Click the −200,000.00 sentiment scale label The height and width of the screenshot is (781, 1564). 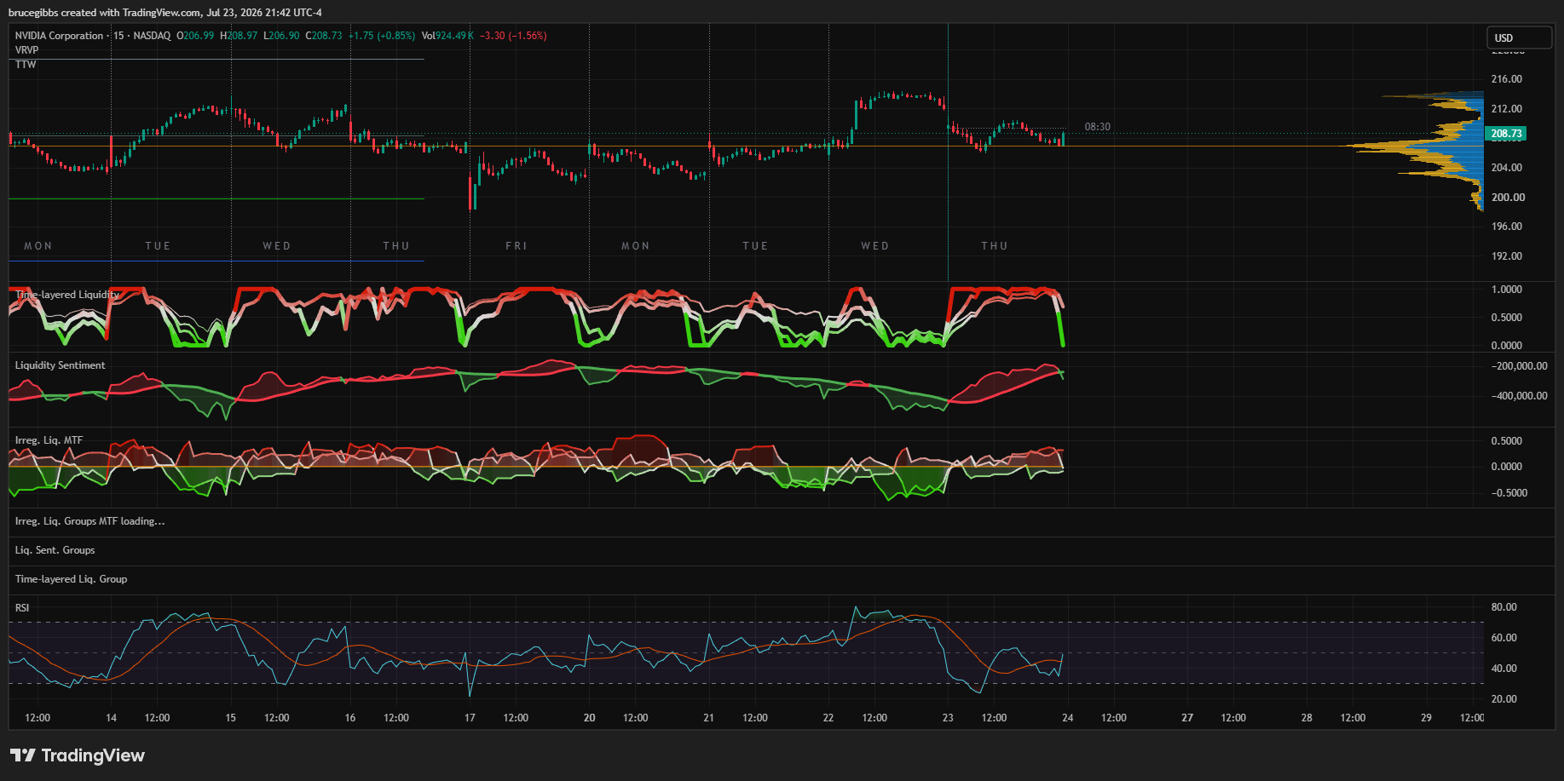tap(1519, 366)
